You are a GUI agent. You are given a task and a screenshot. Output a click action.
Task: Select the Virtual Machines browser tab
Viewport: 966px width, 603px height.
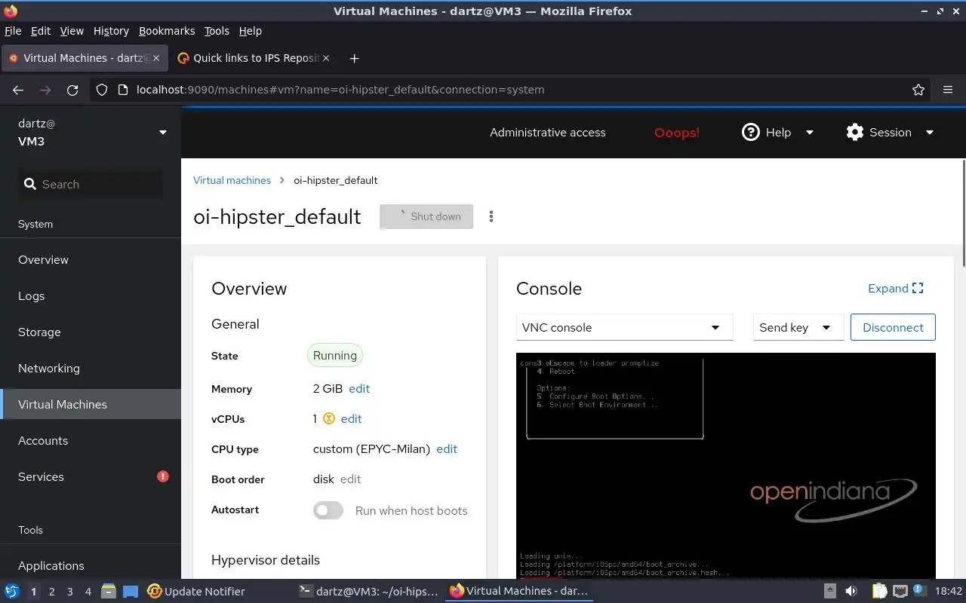click(x=85, y=58)
